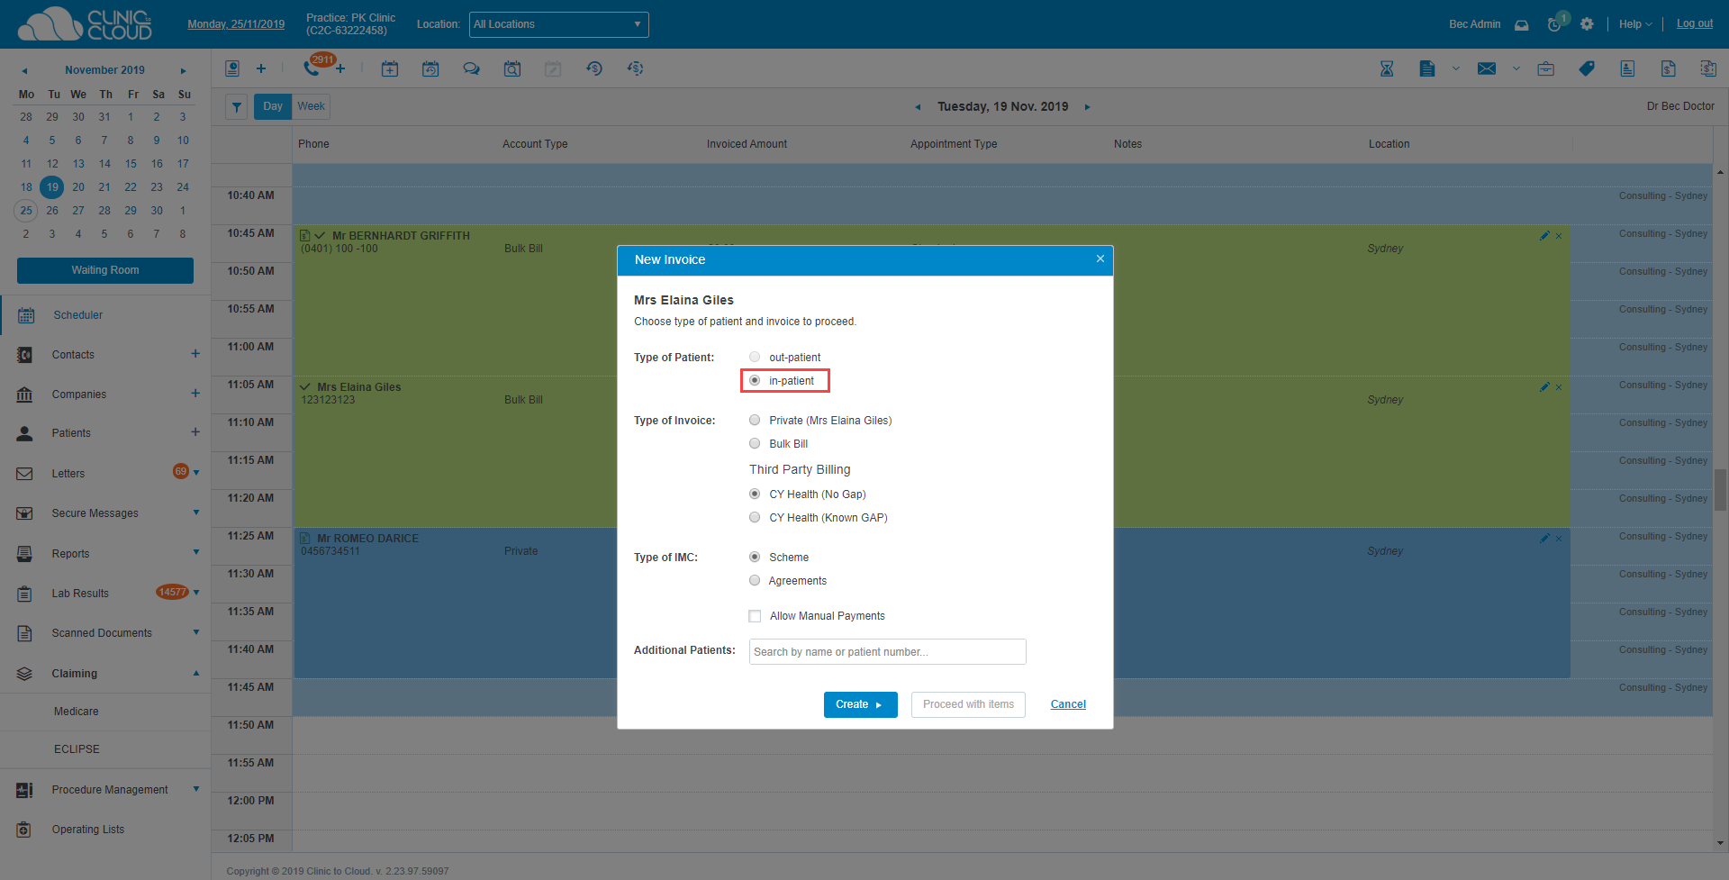Collapse the Claiming section arrow
Image resolution: width=1729 pixels, height=880 pixels.
pos(196,673)
